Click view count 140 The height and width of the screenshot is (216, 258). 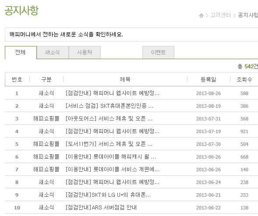tap(244, 170)
